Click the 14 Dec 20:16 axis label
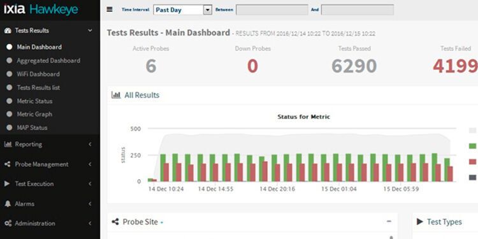 point(277,189)
